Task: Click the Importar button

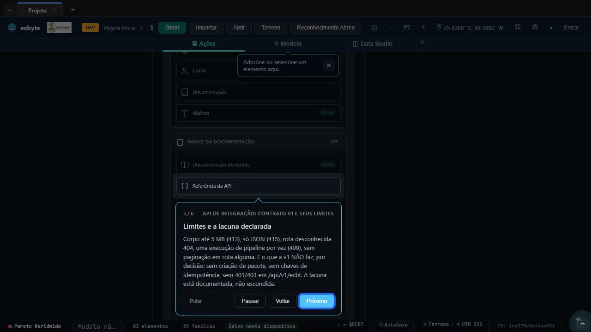Action: pos(206,28)
